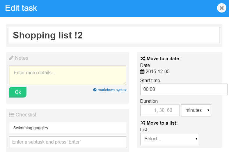Grab the Notes textarea resize handle
This screenshot has width=229, height=152.
click(125, 84)
